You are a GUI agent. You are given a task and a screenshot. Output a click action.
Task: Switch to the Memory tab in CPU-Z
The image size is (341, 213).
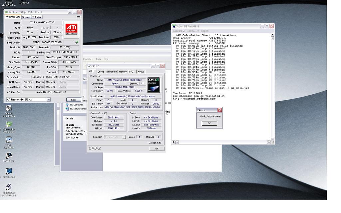click(x=123, y=72)
